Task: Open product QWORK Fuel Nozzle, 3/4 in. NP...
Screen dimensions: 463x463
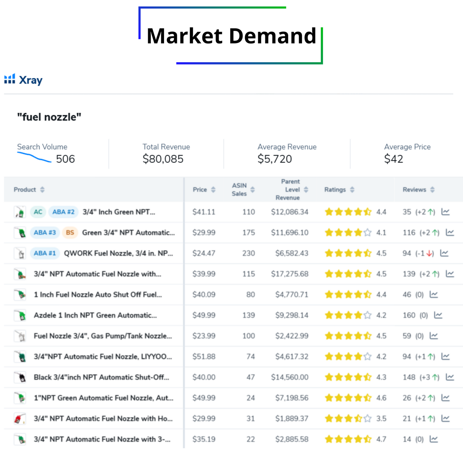Action: [x=119, y=253]
